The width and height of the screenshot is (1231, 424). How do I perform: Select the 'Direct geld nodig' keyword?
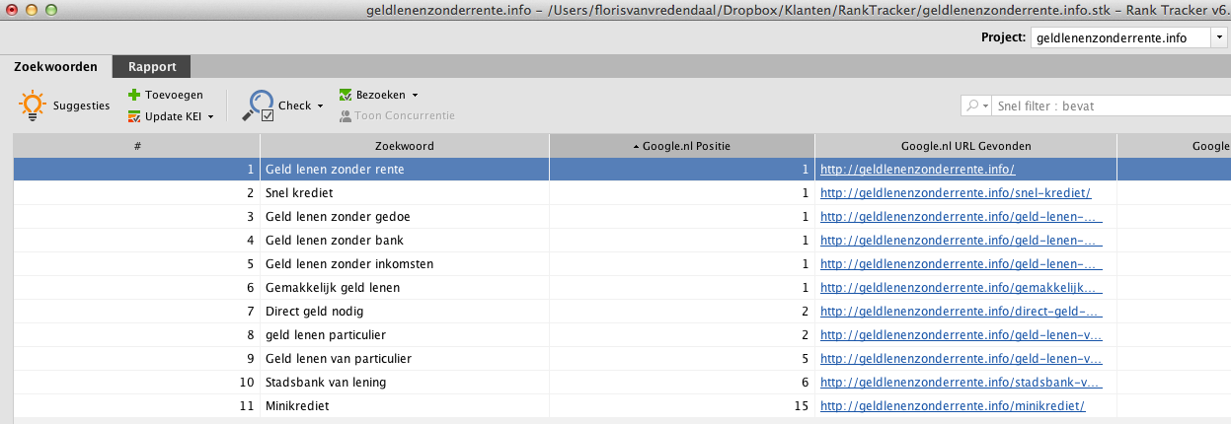[315, 312]
